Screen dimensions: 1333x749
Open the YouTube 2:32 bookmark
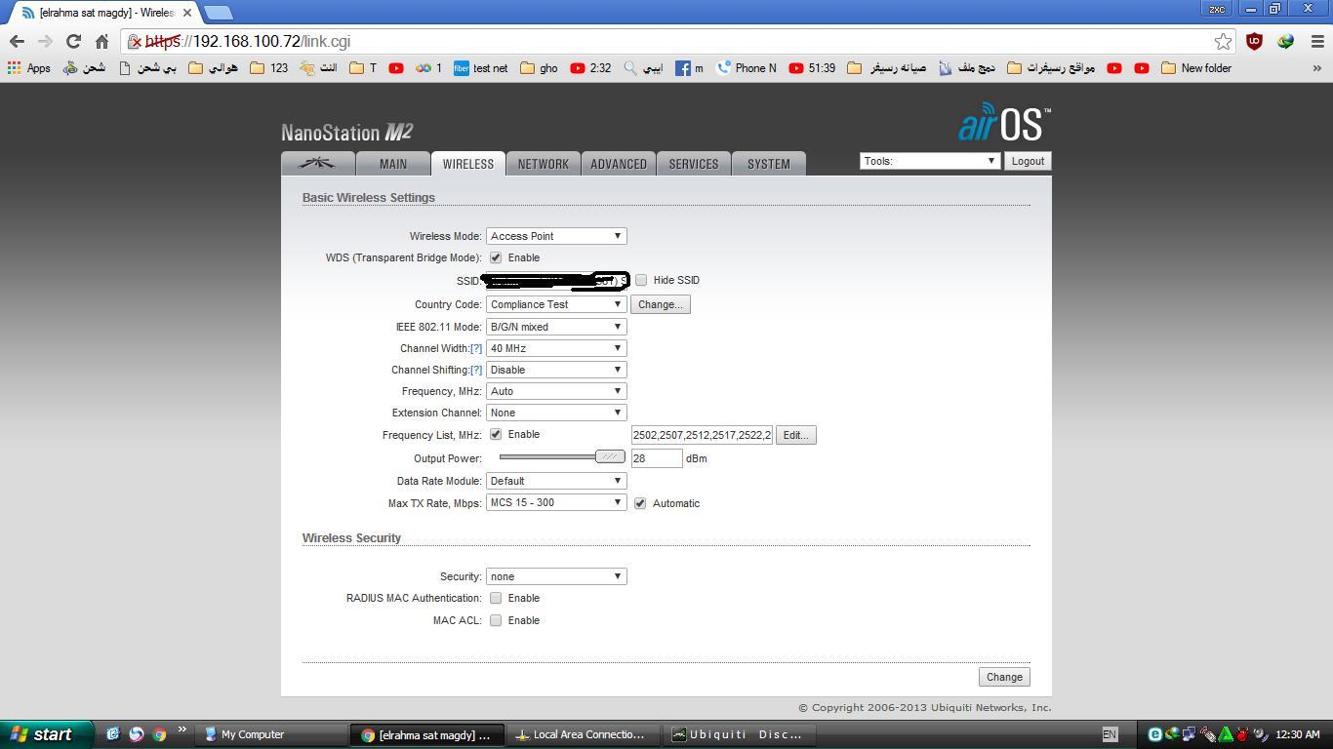(590, 68)
